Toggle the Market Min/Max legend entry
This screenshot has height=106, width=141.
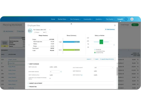(x=99, y=53)
